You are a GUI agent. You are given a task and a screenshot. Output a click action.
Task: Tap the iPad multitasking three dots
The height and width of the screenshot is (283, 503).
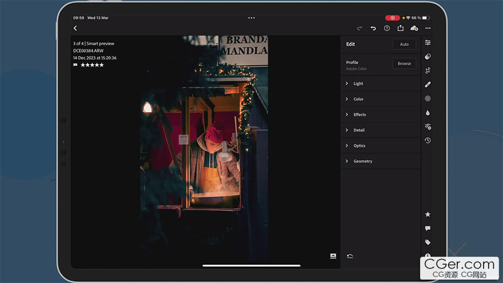click(x=251, y=18)
